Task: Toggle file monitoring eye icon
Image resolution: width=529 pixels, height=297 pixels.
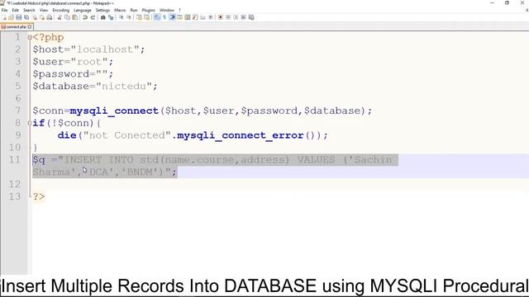Action: [x=211, y=17]
